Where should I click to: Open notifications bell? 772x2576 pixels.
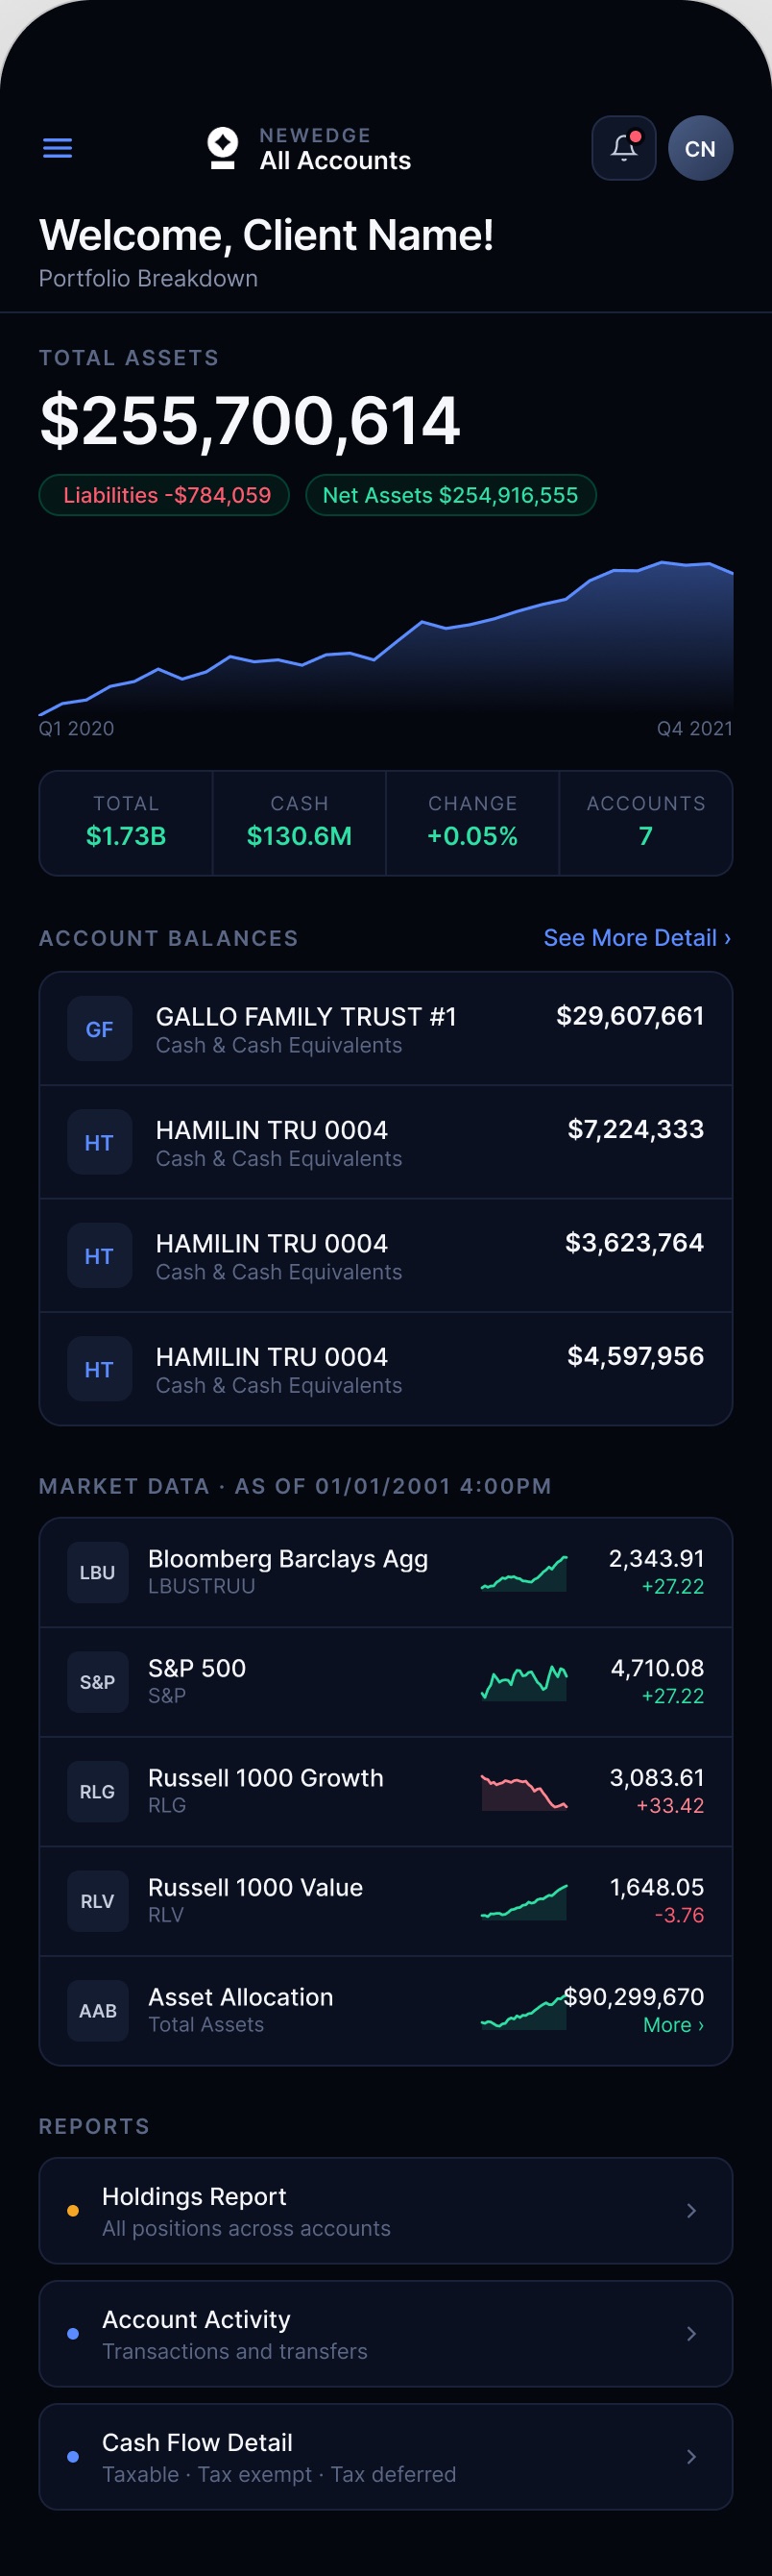(623, 148)
